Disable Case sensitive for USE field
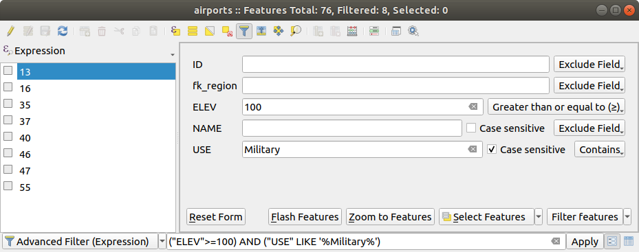Image resolution: width=639 pixels, height=252 pixels. click(492, 150)
